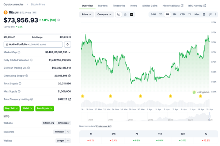220x146 pixels.
Task: Click the copy chart link icon
Action: (210, 15)
